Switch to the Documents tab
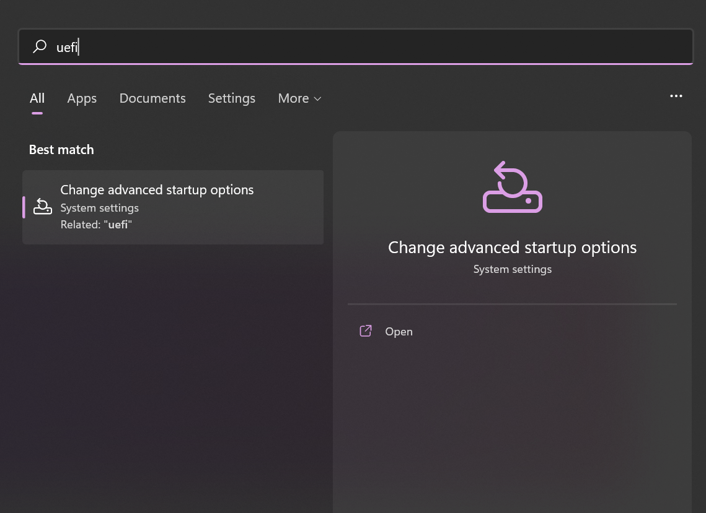 152,98
